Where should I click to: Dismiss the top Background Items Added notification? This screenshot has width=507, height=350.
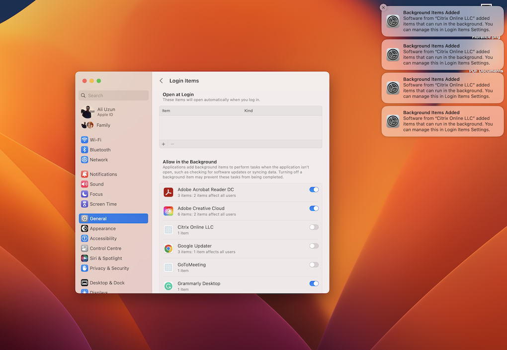point(383,7)
